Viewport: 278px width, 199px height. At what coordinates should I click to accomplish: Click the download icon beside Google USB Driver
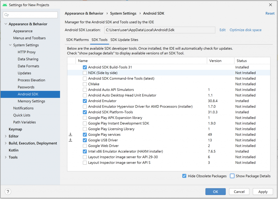tap(71, 140)
